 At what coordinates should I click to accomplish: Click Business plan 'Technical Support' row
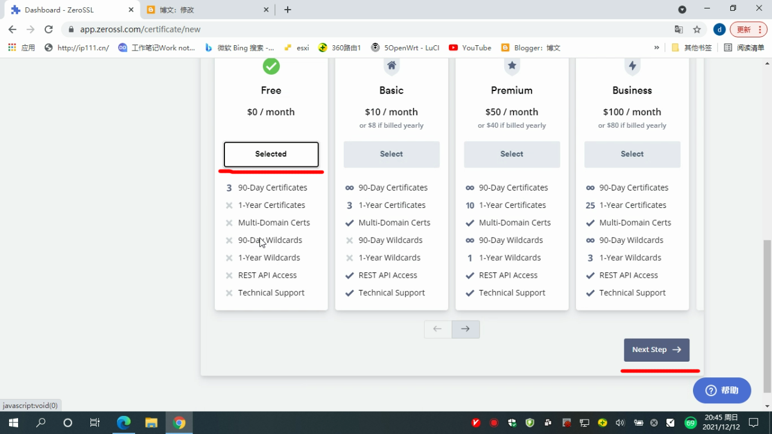click(x=626, y=292)
